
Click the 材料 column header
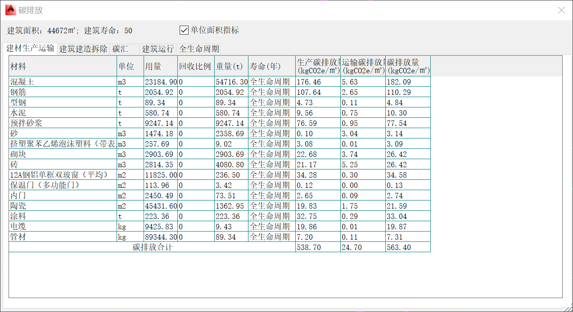coord(63,67)
